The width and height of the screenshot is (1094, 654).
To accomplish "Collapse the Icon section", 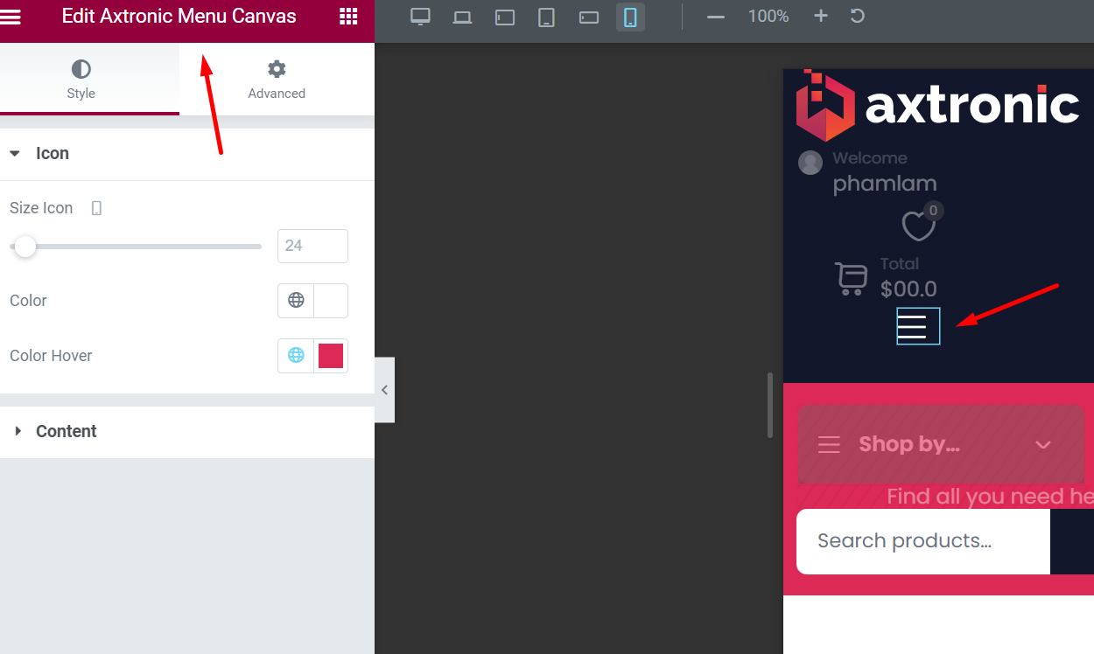I will 187,154.
